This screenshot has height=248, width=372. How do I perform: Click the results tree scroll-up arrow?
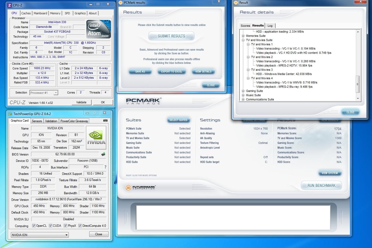click(358, 32)
